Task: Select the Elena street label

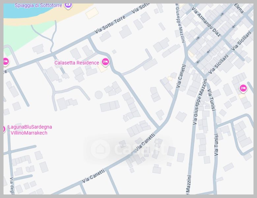Action: pyautogui.click(x=239, y=8)
